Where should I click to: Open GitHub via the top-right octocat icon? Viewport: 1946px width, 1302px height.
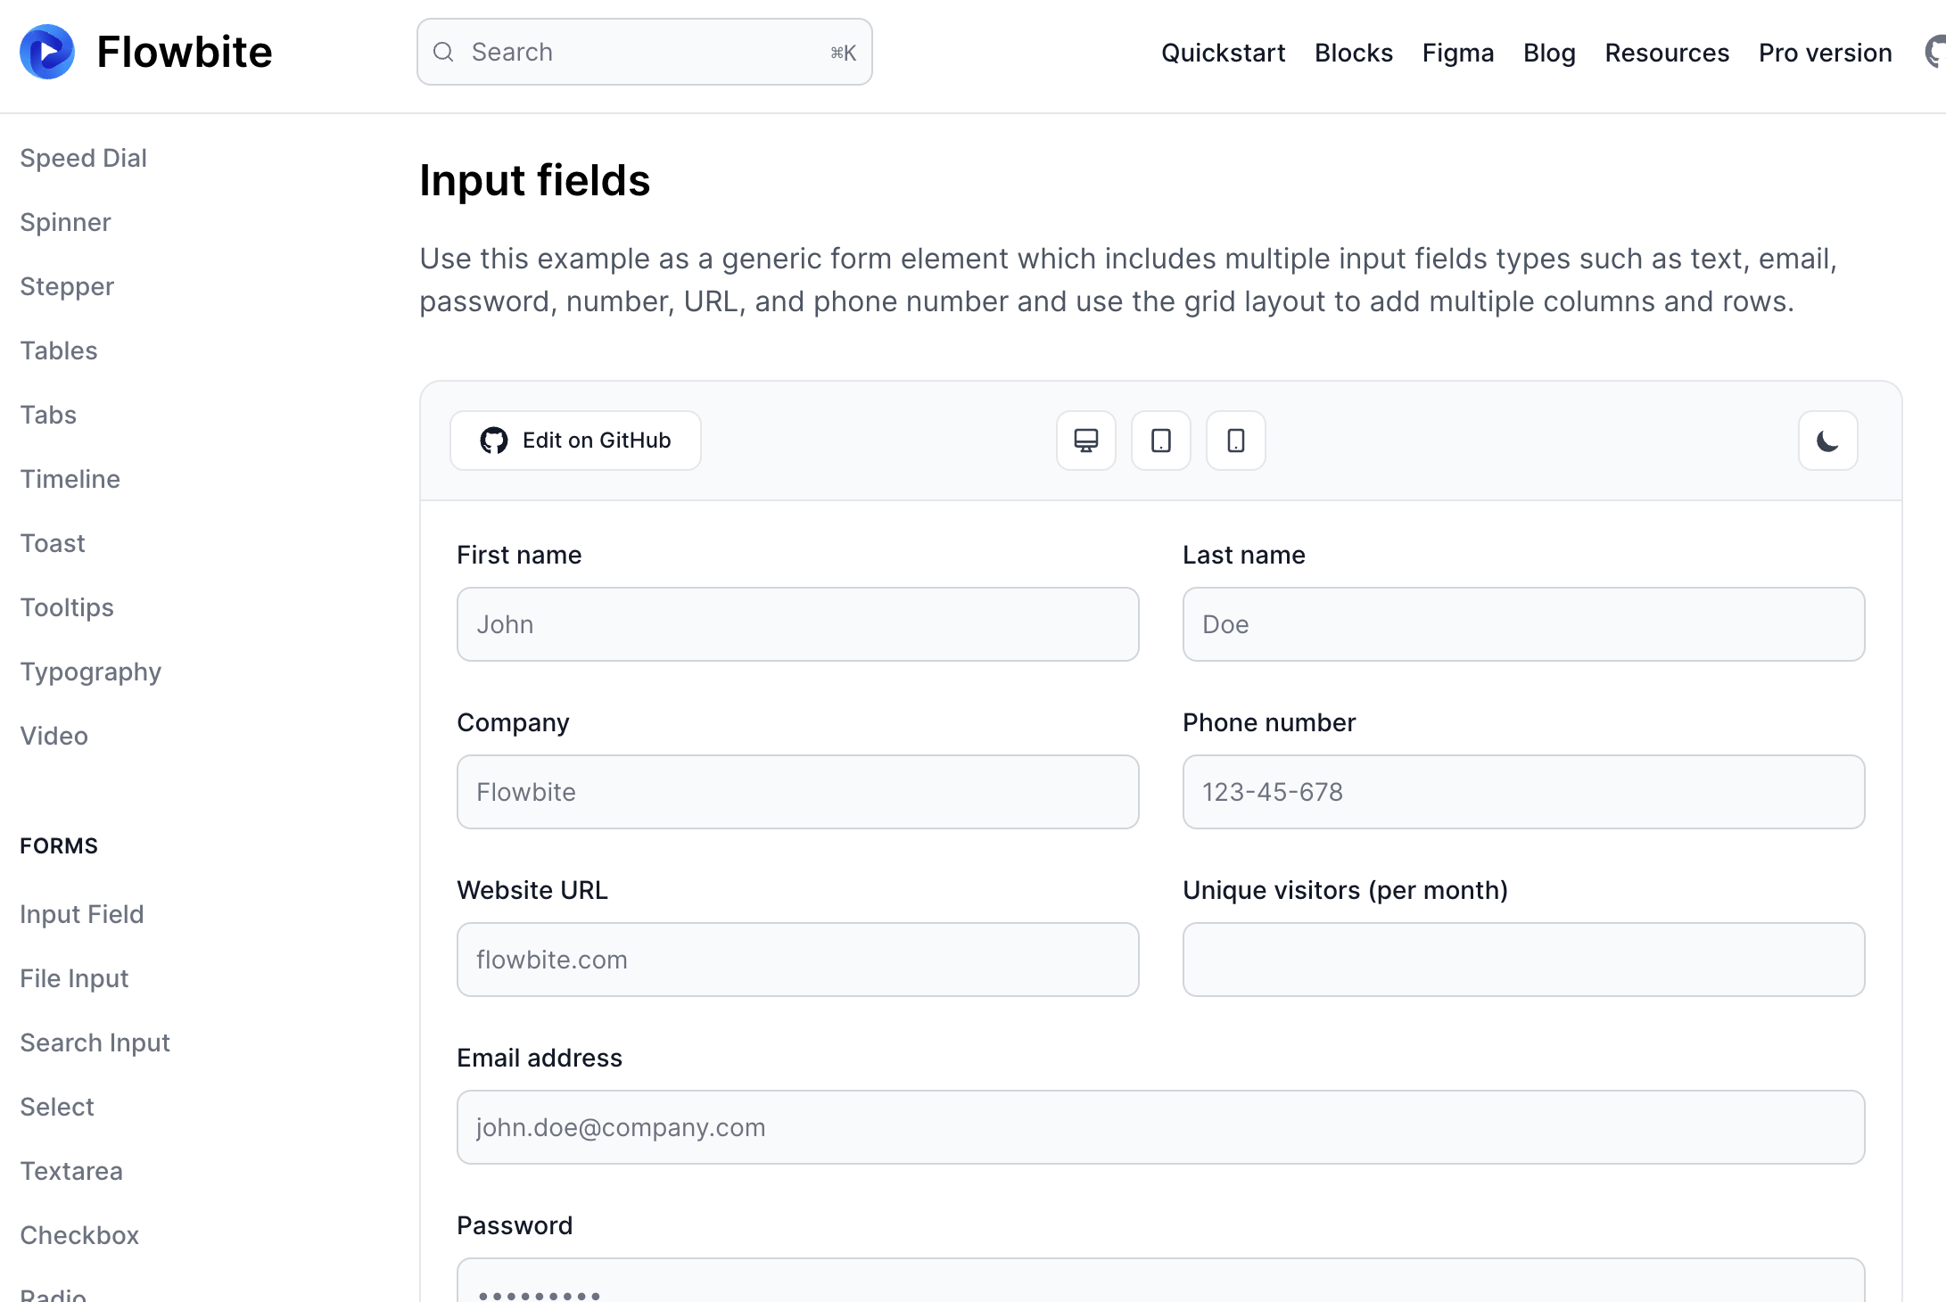[1937, 51]
